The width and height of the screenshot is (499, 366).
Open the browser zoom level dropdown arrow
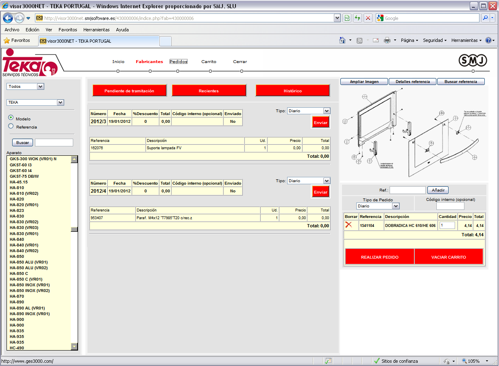click(487, 361)
